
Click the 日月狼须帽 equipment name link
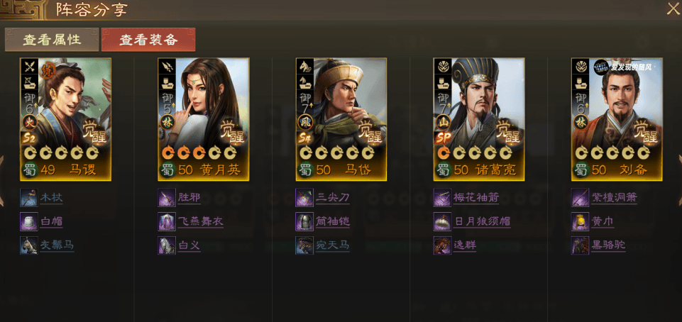(x=482, y=221)
